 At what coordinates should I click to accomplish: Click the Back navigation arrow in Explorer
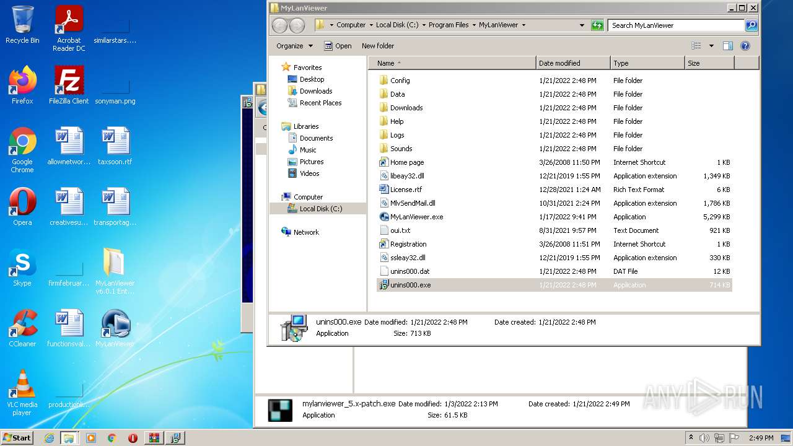tap(280, 25)
